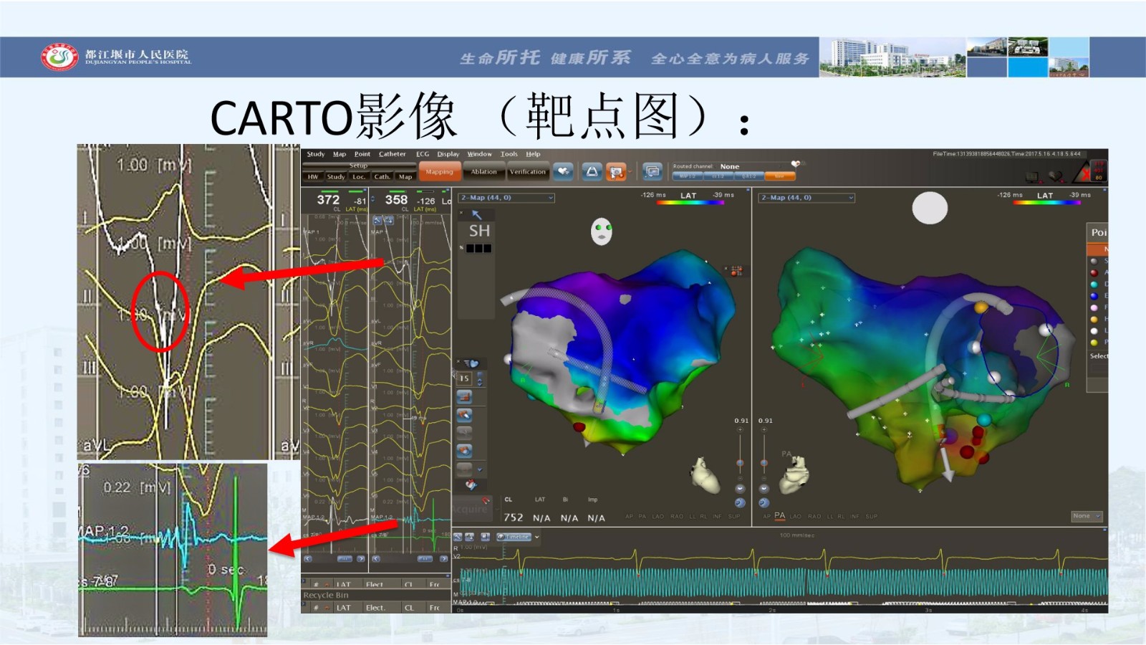Click the red magnet icon by Acquire

coord(485,500)
